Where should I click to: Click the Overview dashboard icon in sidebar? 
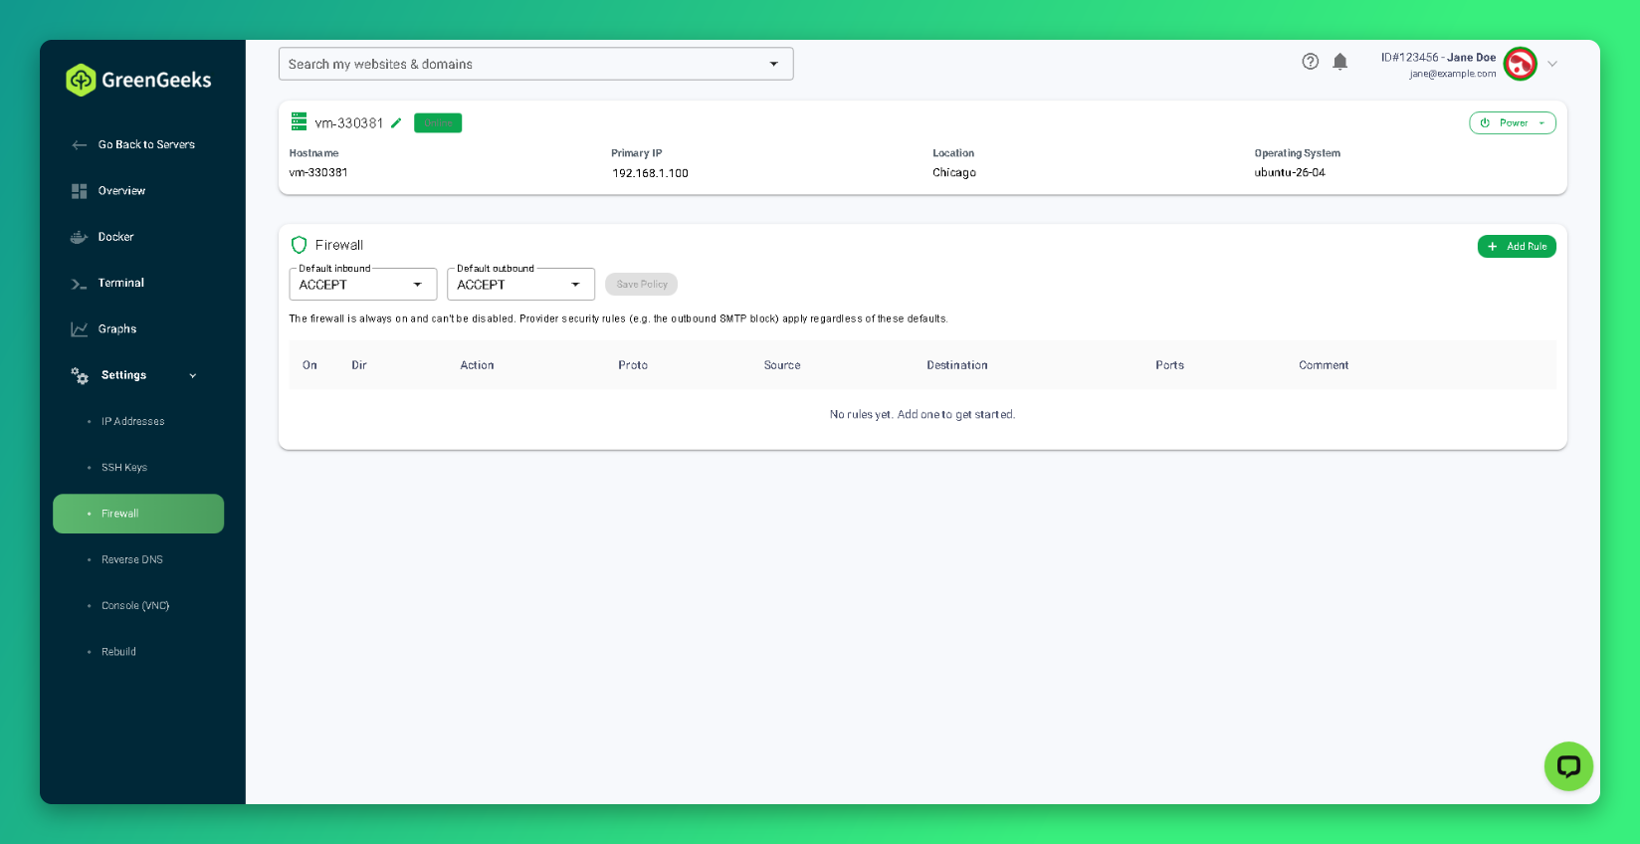click(x=80, y=191)
